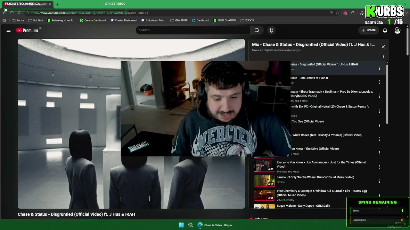Open options for Disgruntled playlist item

click(x=380, y=68)
